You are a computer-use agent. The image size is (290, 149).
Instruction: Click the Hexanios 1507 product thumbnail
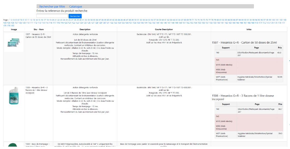coord(14,42)
